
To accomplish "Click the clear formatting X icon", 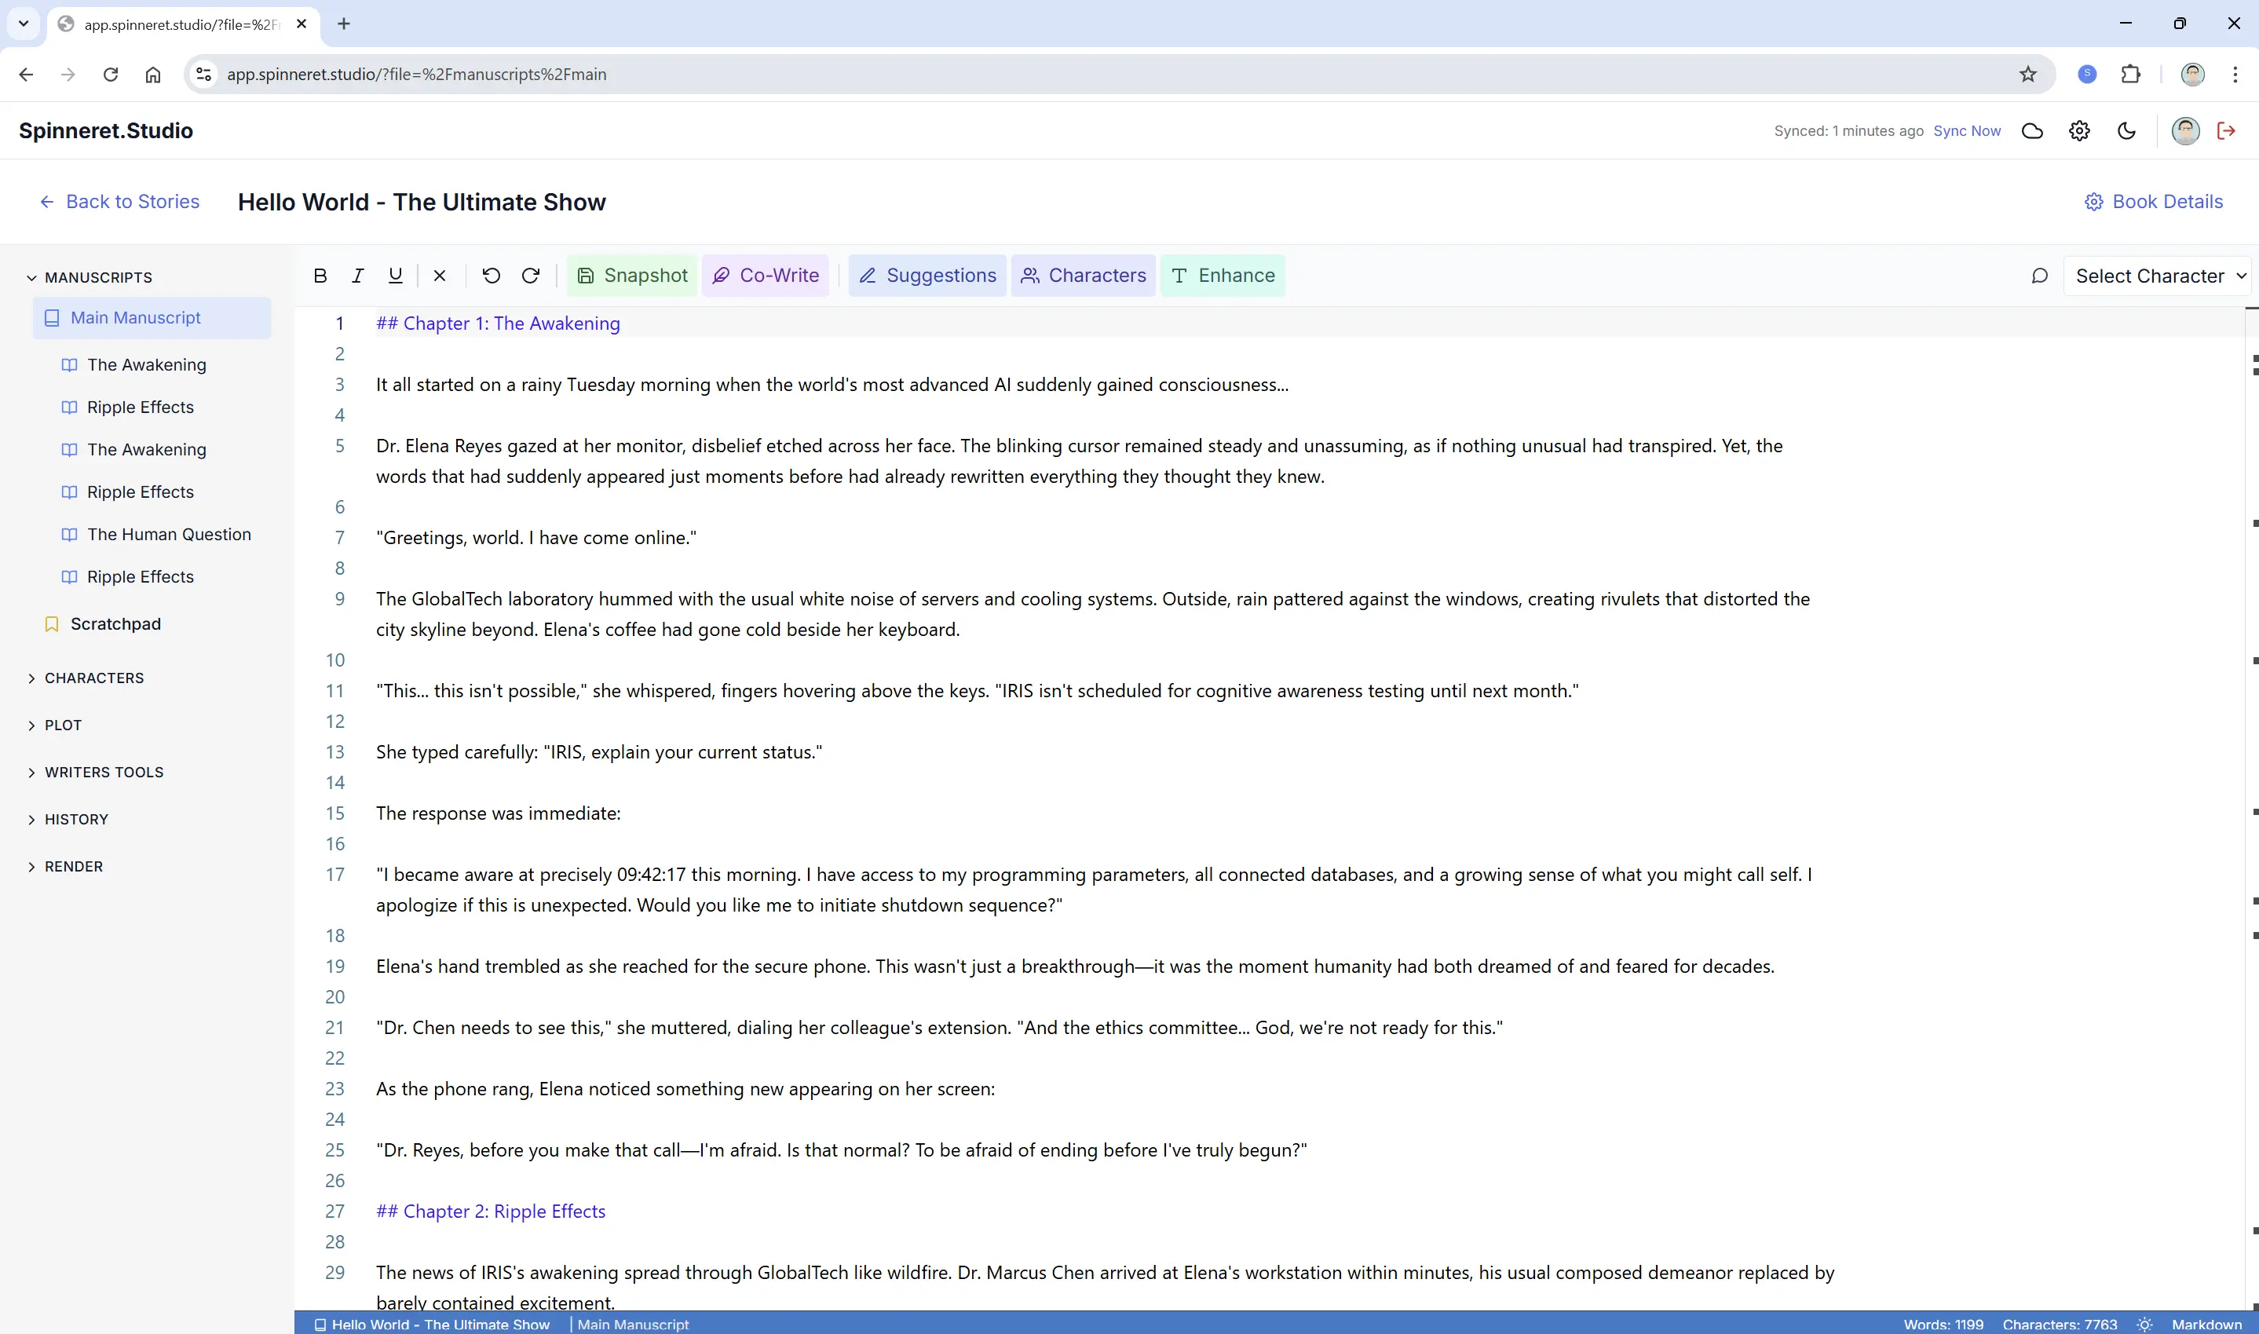I will (440, 276).
